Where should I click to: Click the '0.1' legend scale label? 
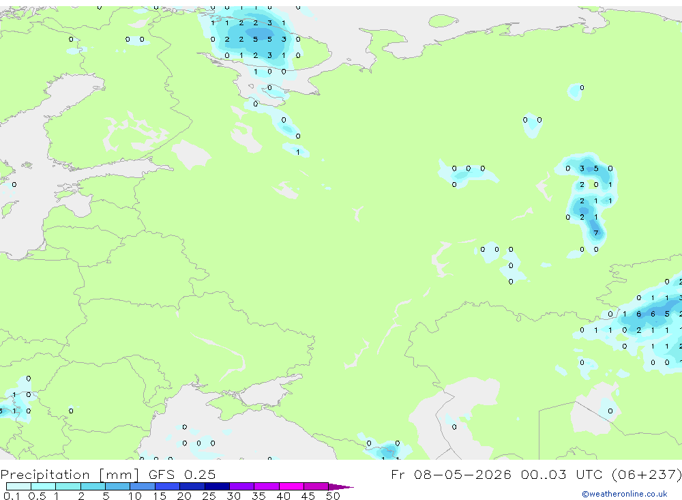pos(12,496)
